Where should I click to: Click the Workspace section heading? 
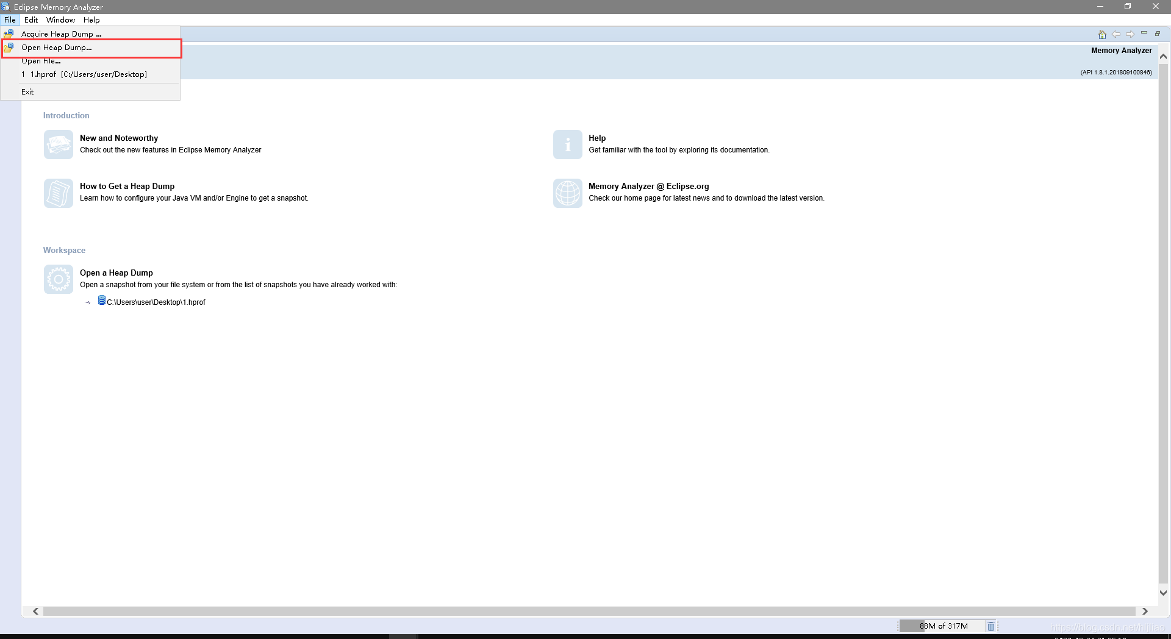coord(64,251)
